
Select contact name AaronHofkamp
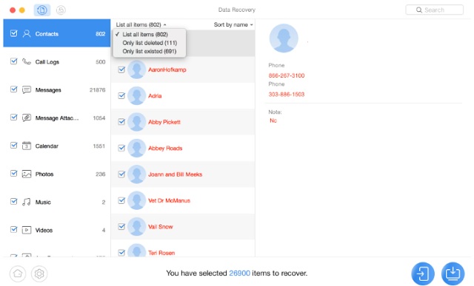(x=167, y=69)
